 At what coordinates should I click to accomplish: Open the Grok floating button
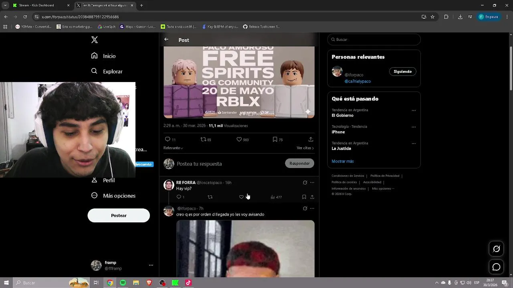point(496,249)
